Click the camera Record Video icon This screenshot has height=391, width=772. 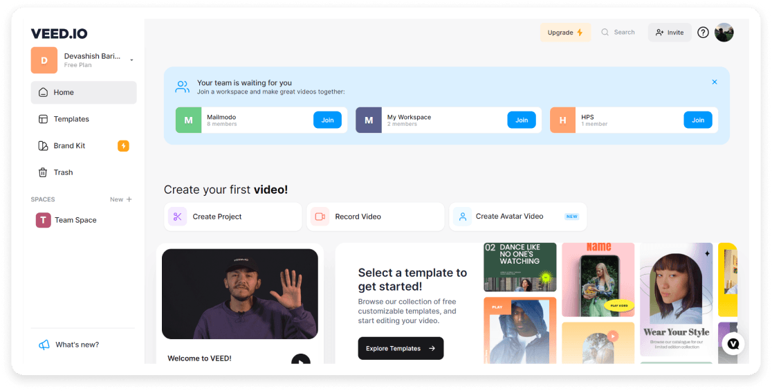pos(320,217)
